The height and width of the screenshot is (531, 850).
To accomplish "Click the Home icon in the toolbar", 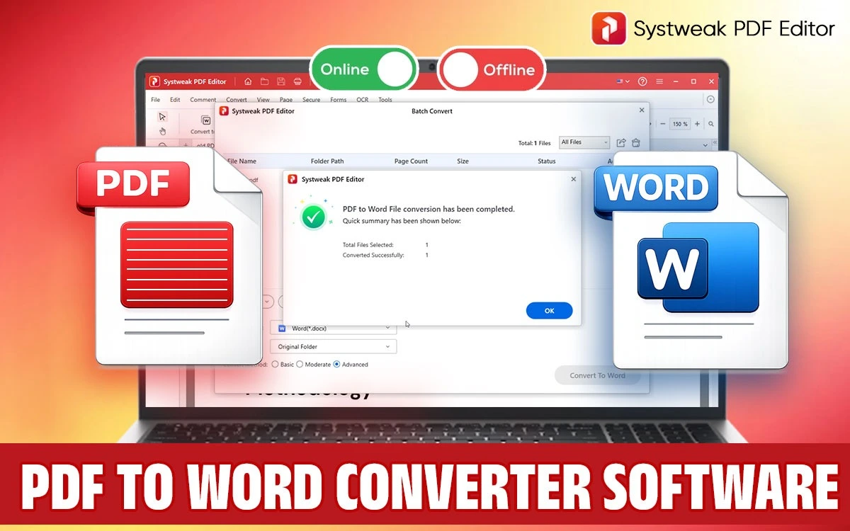I will 248,81.
